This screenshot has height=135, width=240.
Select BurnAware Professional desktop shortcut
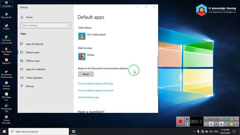tap(6, 74)
